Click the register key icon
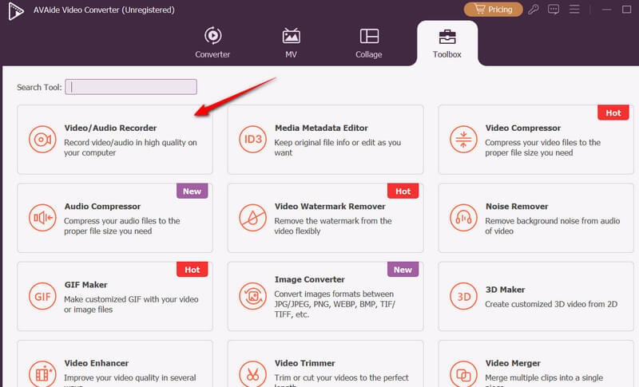 point(533,10)
